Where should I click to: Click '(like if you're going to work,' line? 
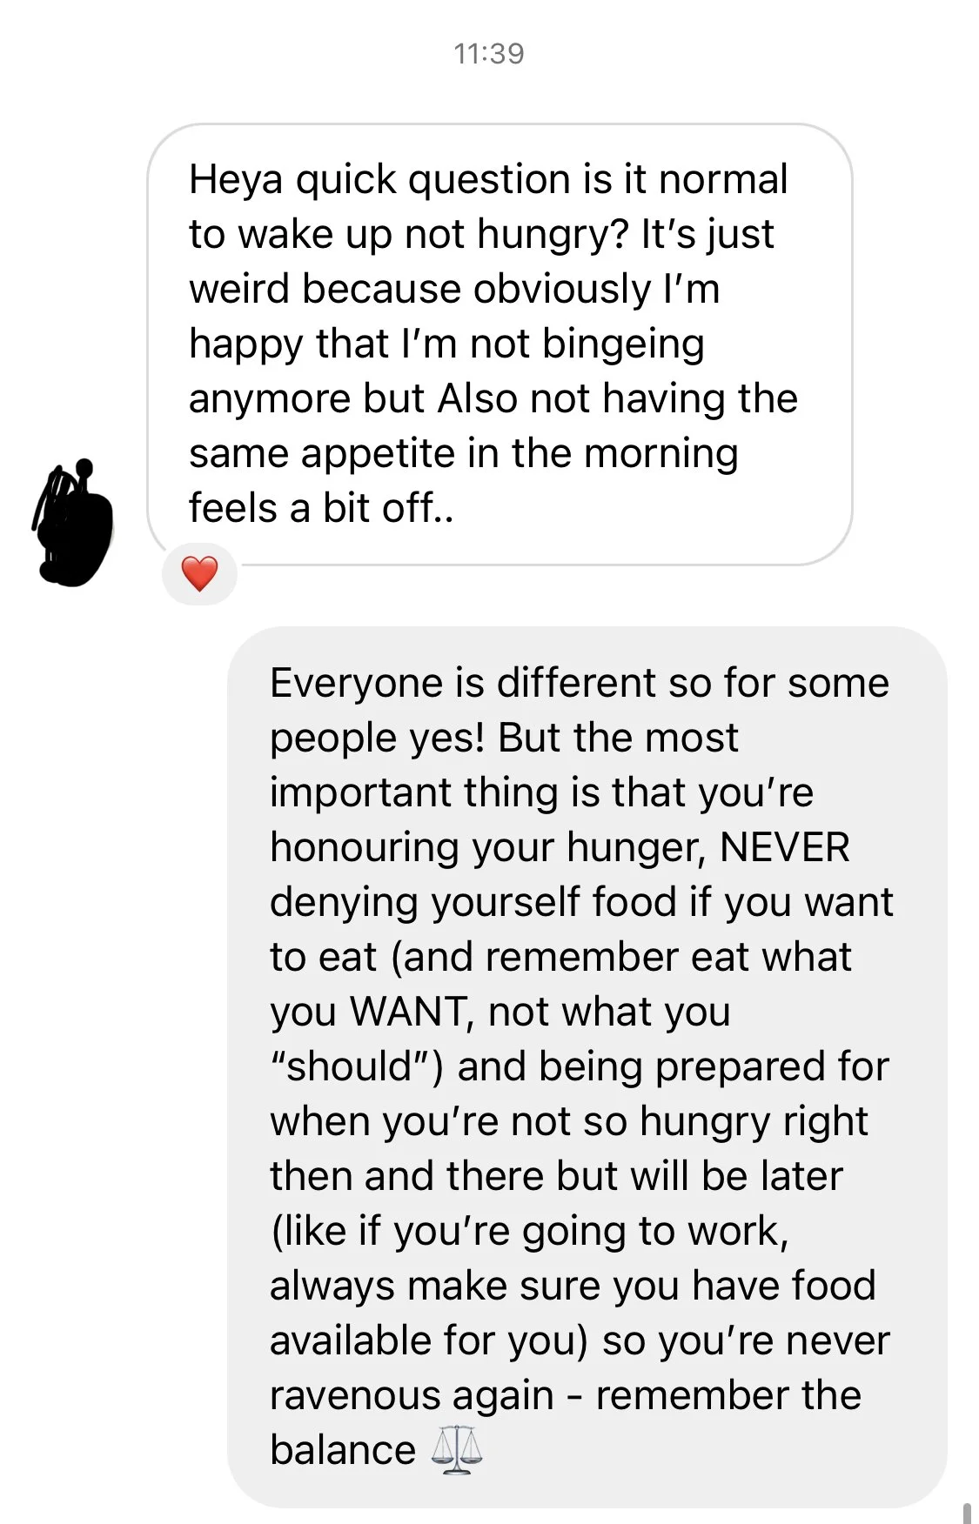pos(530,1231)
